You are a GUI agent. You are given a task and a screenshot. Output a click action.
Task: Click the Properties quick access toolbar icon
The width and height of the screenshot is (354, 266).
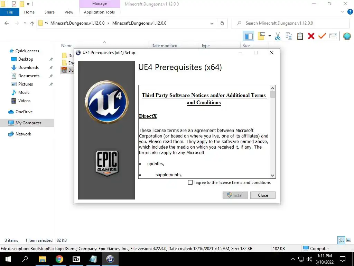pyautogui.click(x=14, y=4)
